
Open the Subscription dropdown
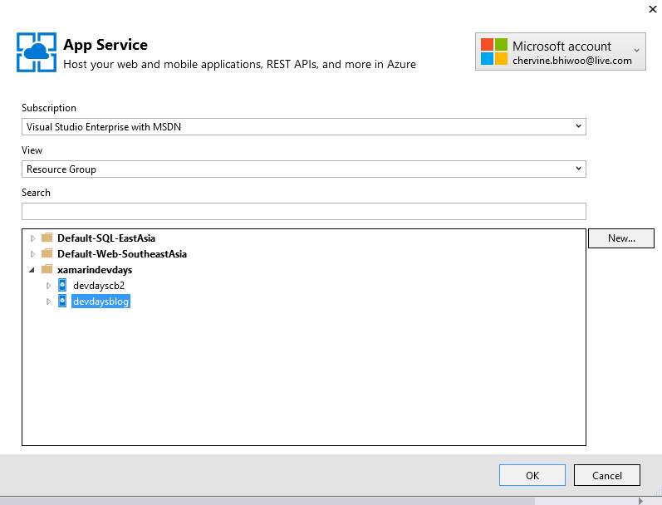(303, 127)
